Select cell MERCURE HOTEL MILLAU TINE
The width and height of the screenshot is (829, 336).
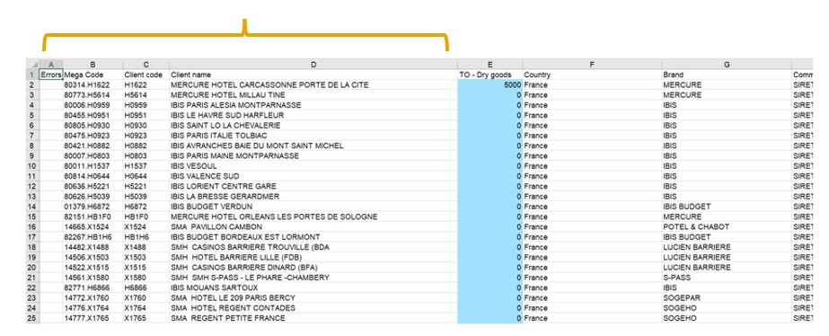[x=313, y=94]
